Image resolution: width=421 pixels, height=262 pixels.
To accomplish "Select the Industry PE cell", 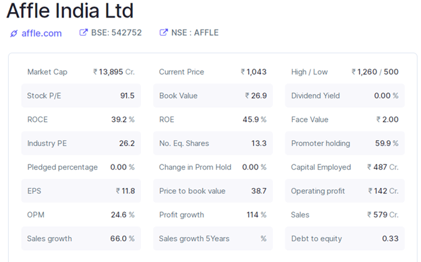I will click(x=81, y=143).
